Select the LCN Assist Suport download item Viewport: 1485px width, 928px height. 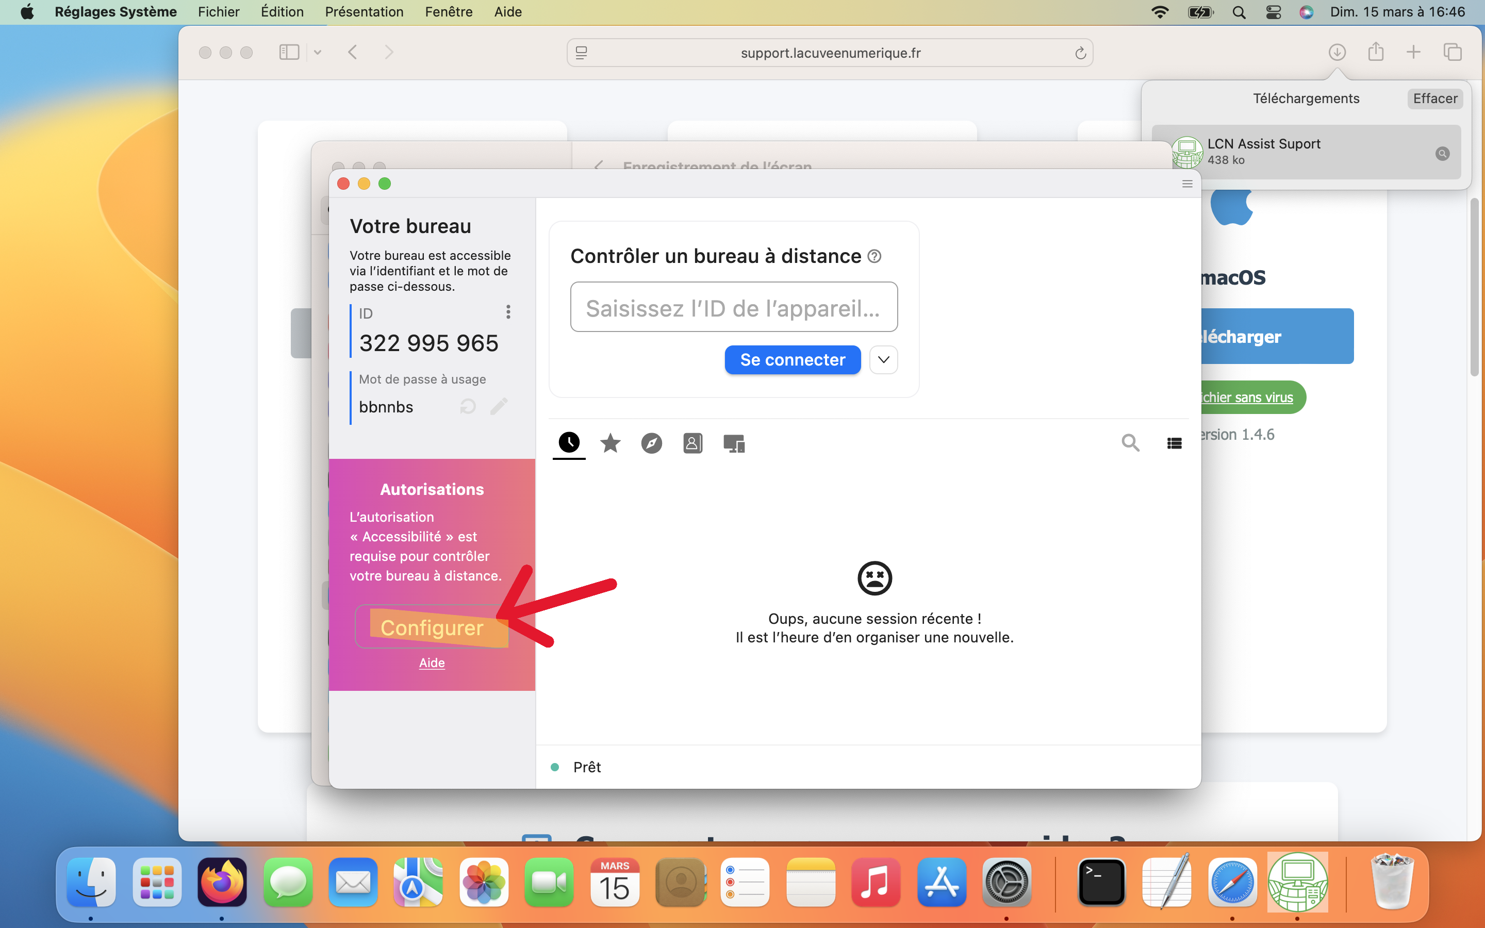pyautogui.click(x=1306, y=152)
